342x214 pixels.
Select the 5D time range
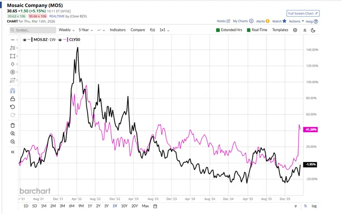[35, 206]
